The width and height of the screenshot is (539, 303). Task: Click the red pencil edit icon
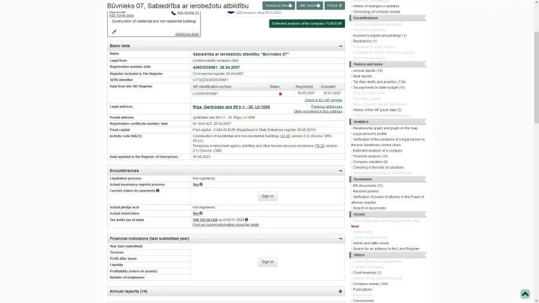pyautogui.click(x=114, y=32)
